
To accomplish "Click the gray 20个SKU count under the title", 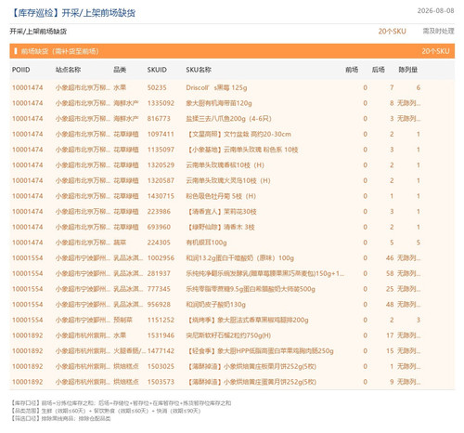I will tap(392, 32).
